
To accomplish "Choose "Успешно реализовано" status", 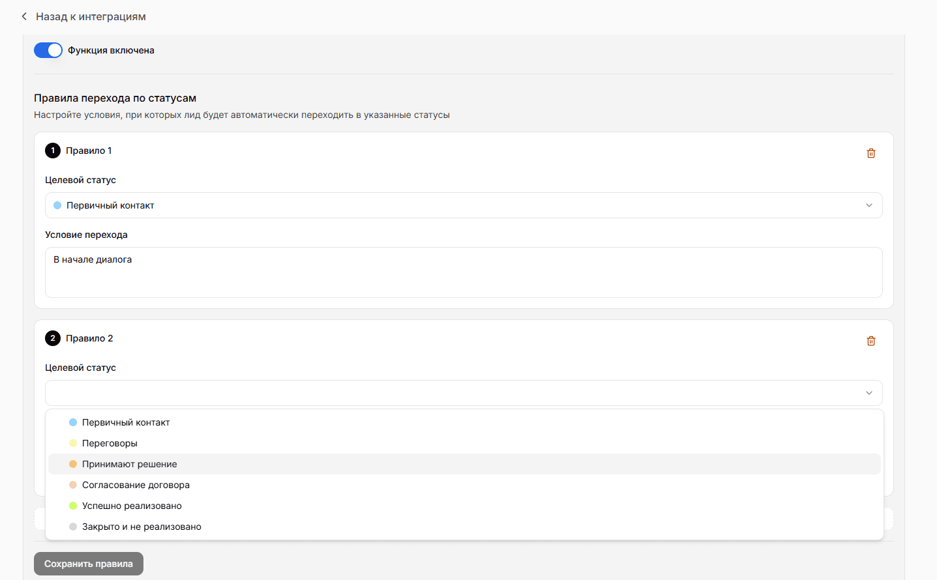I will tap(132, 506).
